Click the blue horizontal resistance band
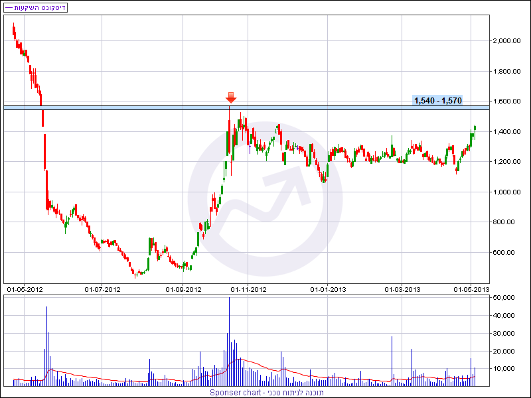Viewport: 531px width, 398px height. click(133, 107)
